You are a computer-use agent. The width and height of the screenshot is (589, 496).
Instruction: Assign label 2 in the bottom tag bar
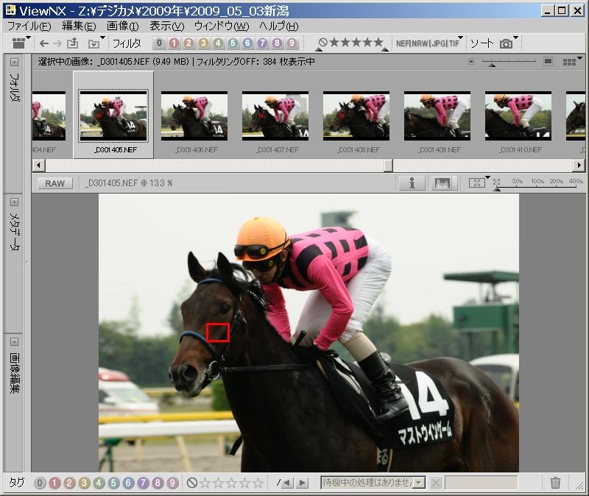click(x=69, y=483)
